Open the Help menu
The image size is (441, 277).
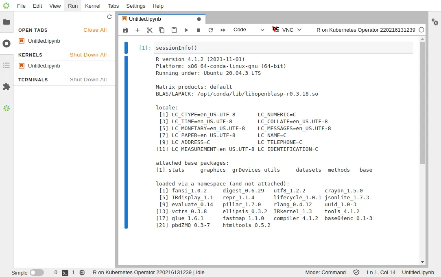click(158, 6)
